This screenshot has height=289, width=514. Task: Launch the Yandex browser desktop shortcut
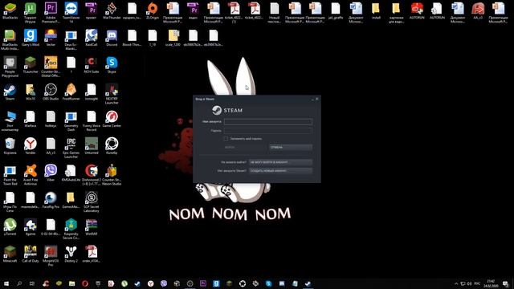coord(31,146)
